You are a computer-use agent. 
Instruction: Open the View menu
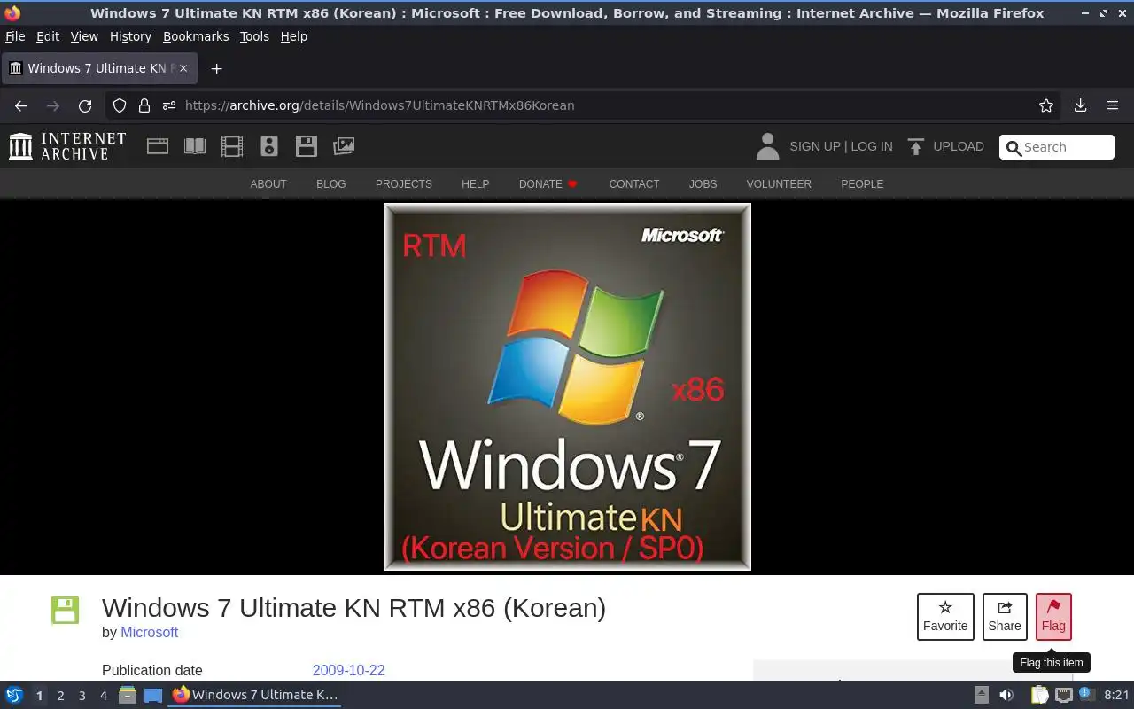tap(84, 36)
